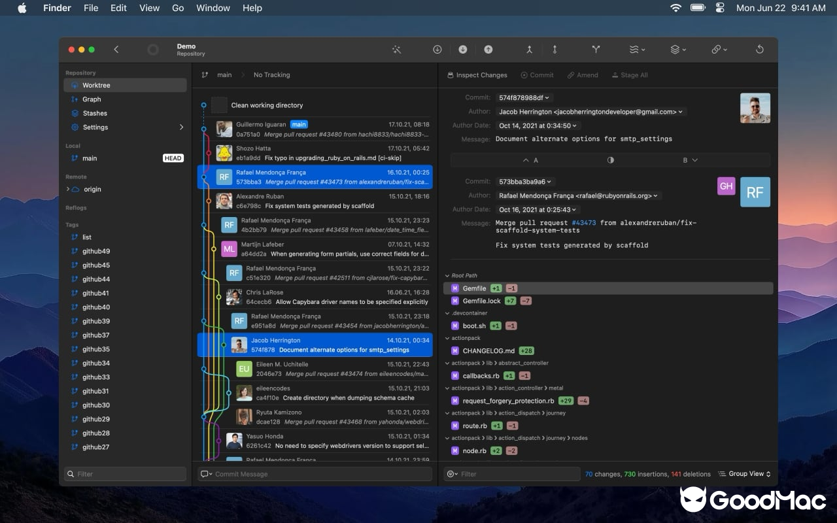Click the revert circular arrow toolbar icon

[760, 50]
